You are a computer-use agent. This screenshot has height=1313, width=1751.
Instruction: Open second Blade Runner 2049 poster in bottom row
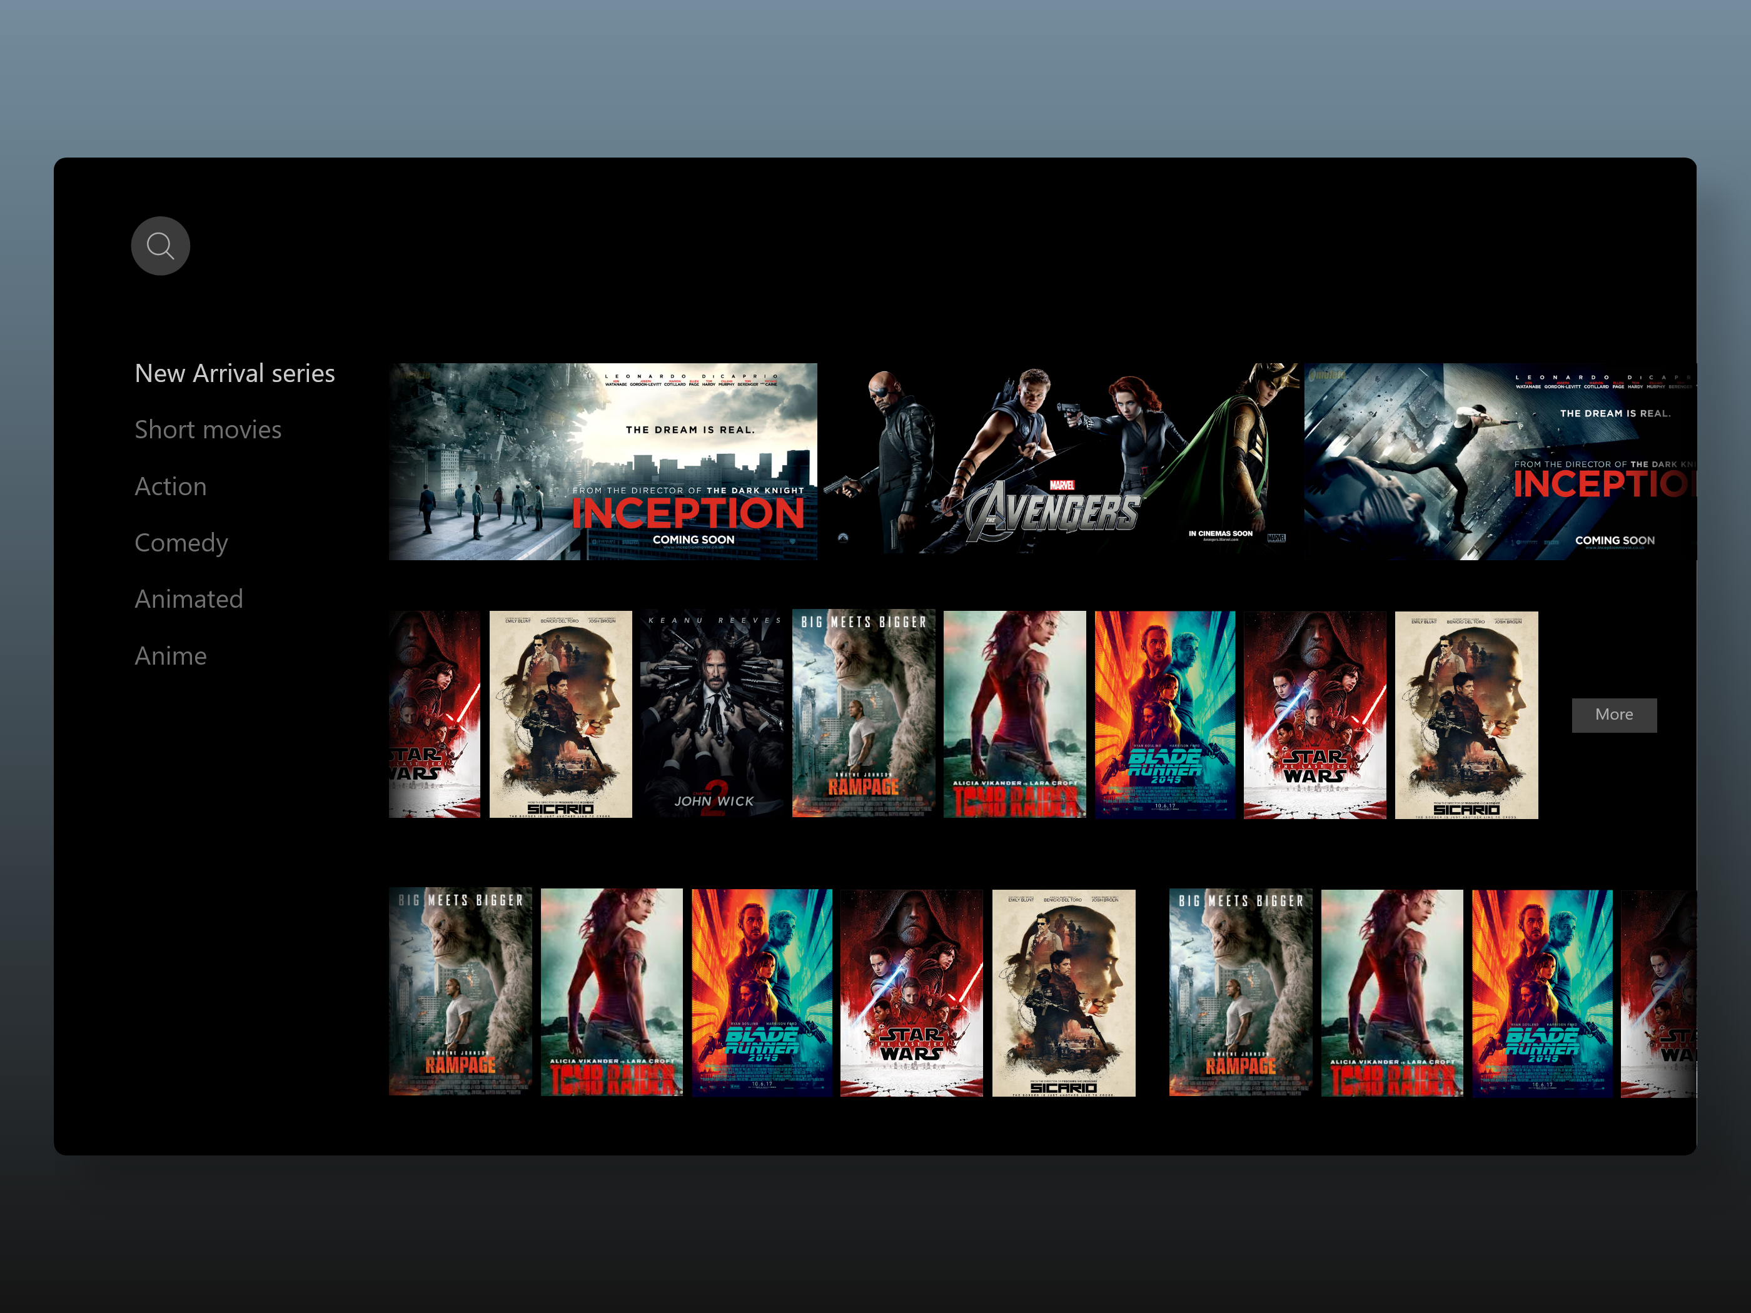tap(1542, 992)
